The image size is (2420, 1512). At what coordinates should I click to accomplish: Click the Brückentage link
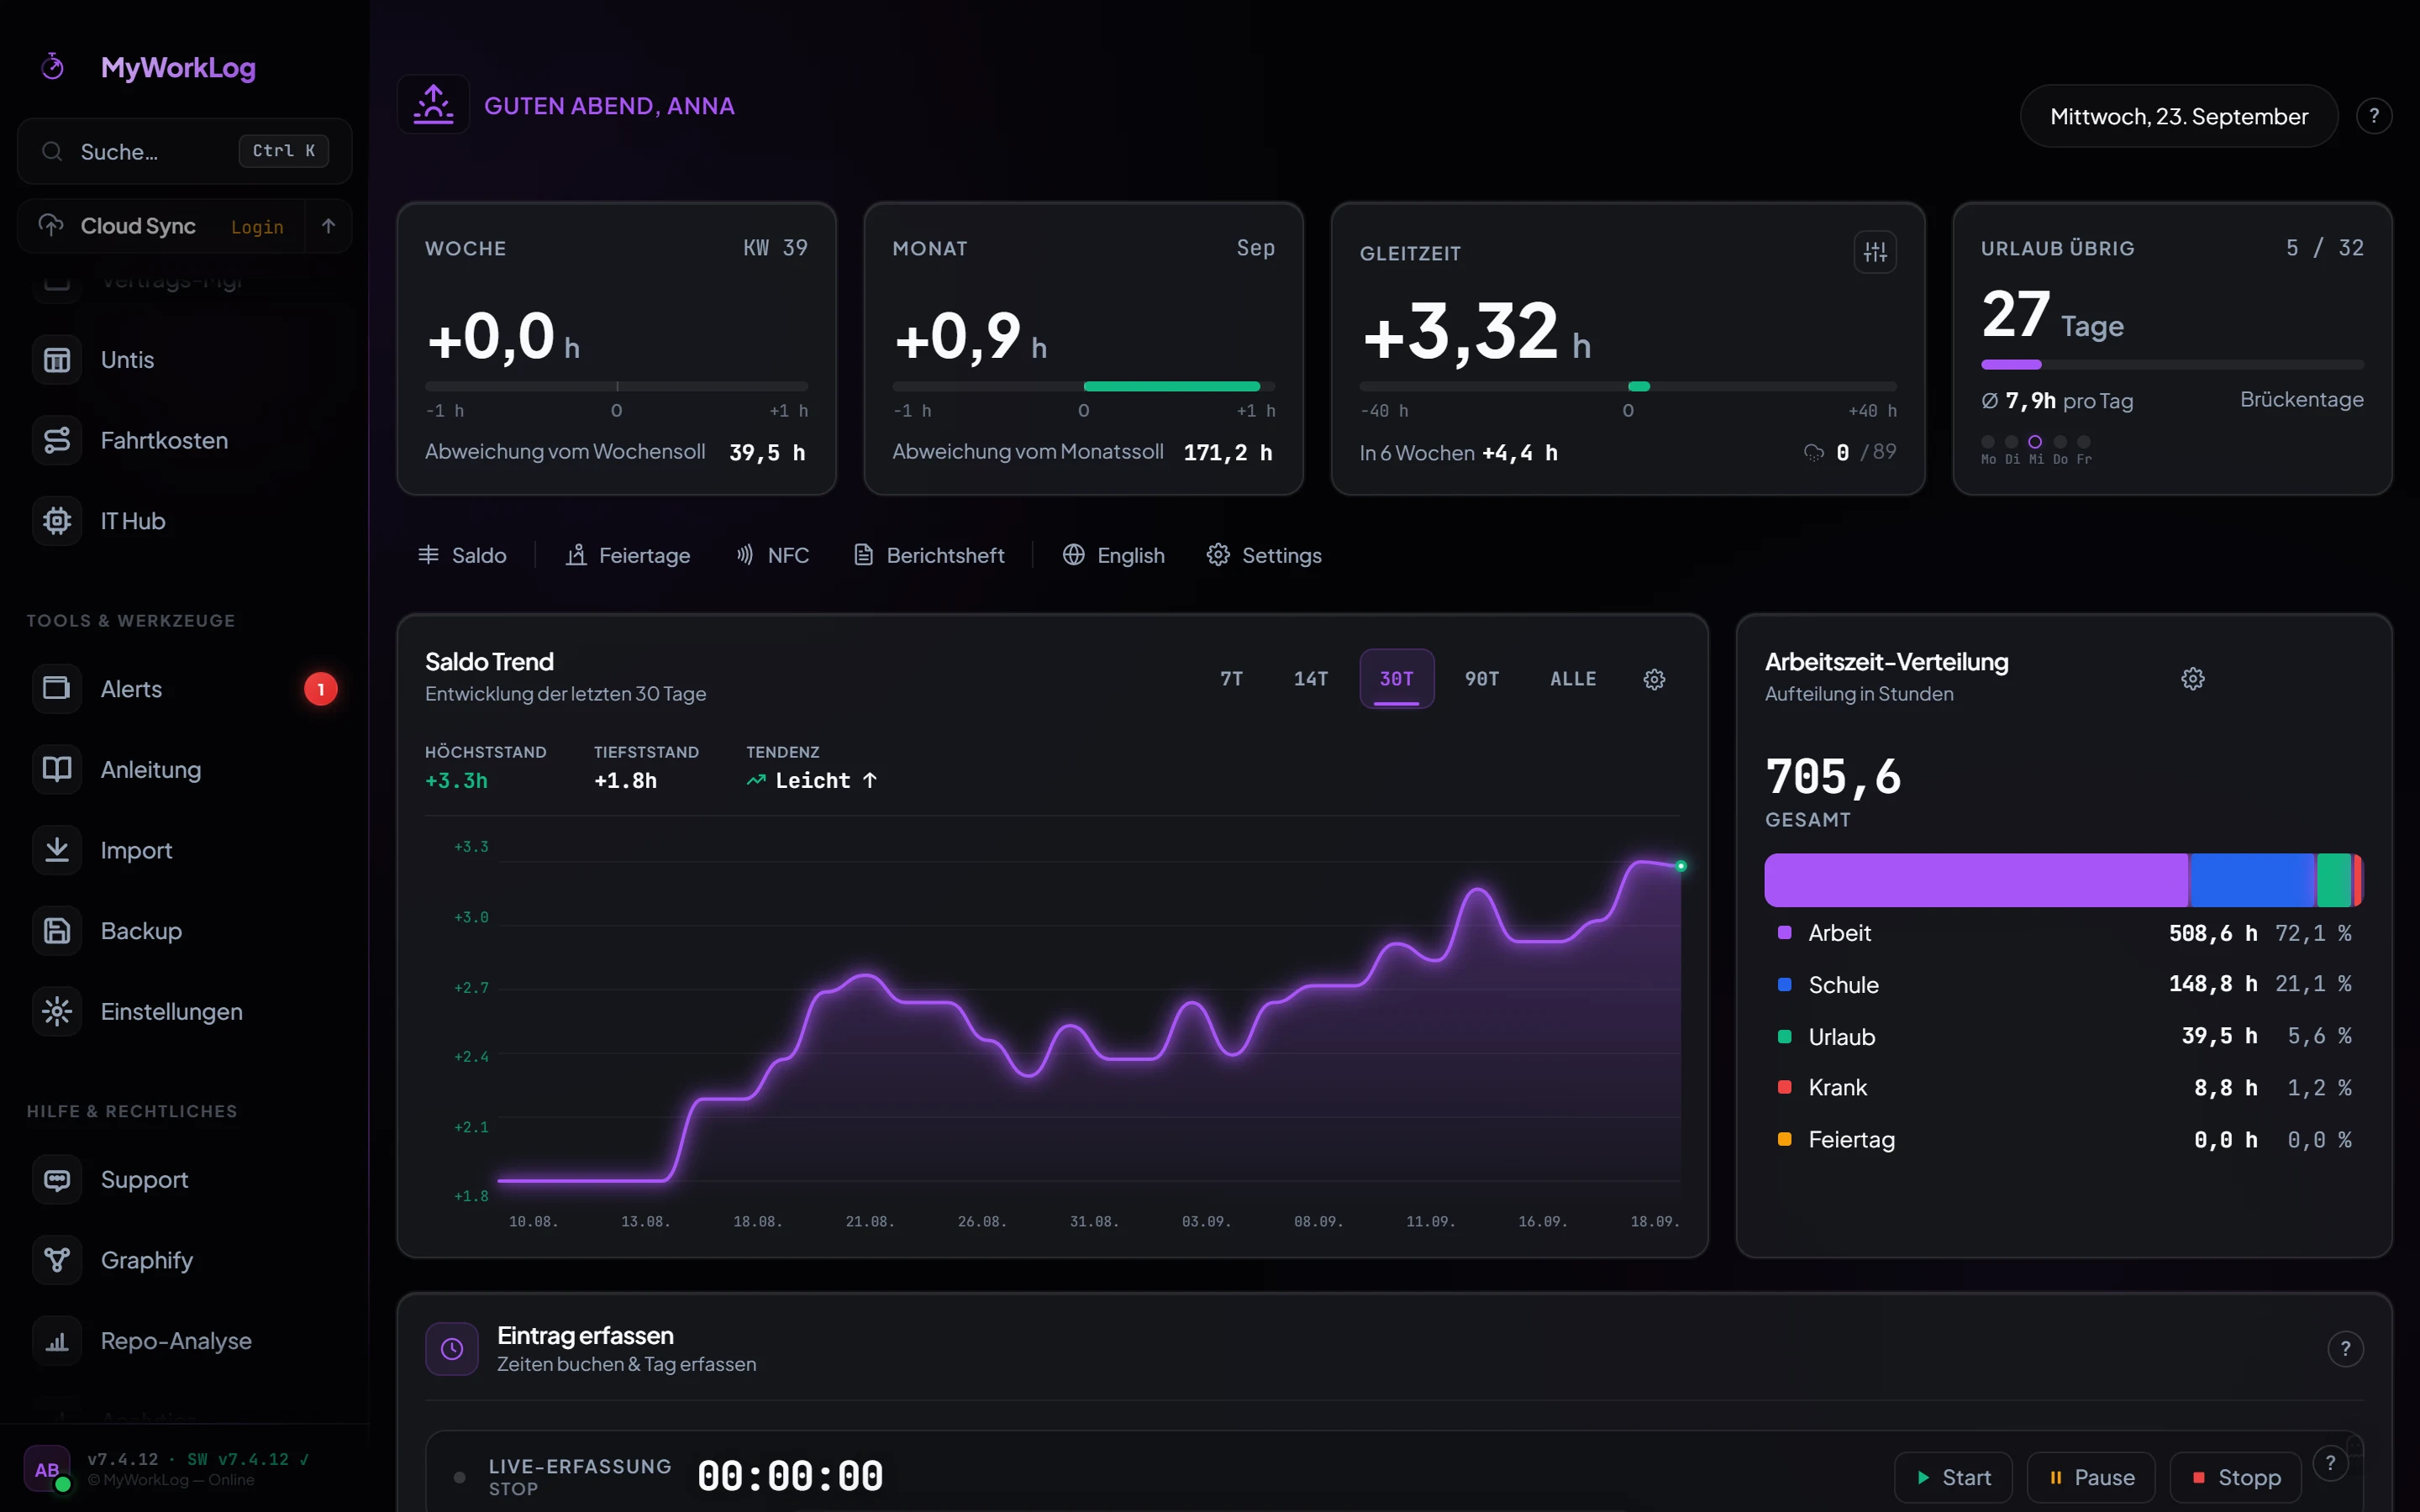(2301, 399)
